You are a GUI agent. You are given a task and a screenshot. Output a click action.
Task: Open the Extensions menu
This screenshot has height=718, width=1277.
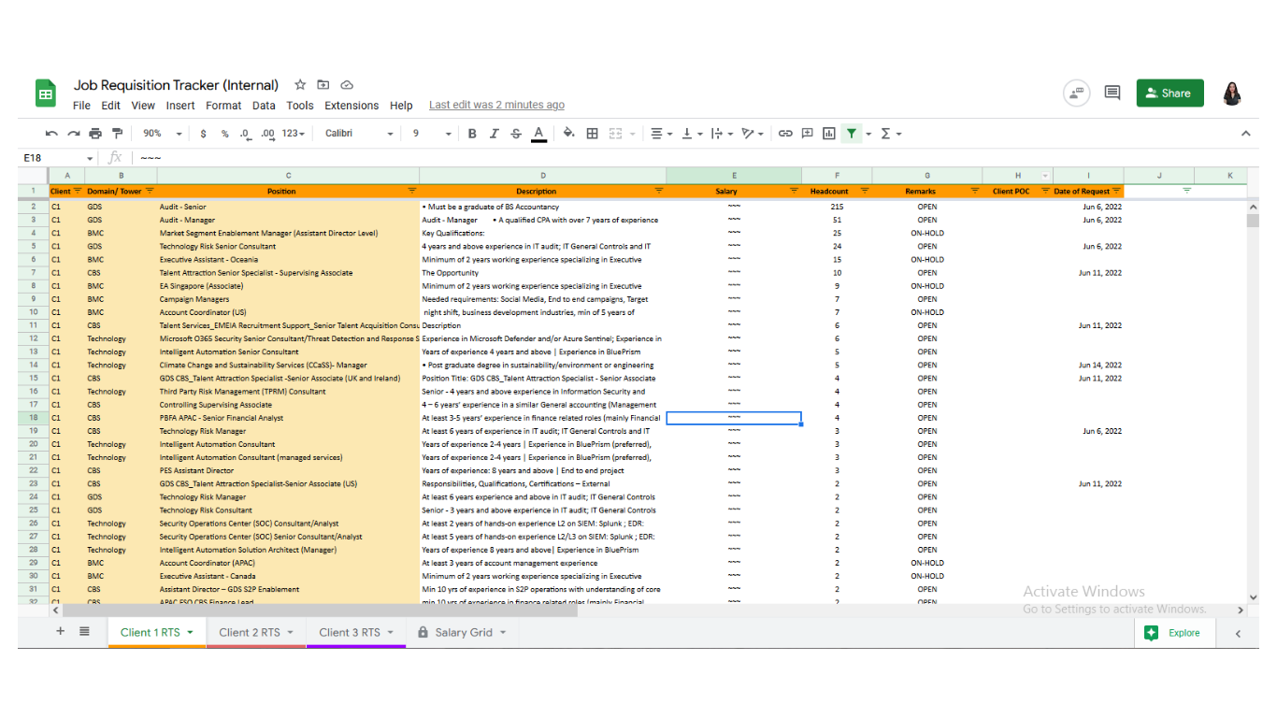pos(352,106)
